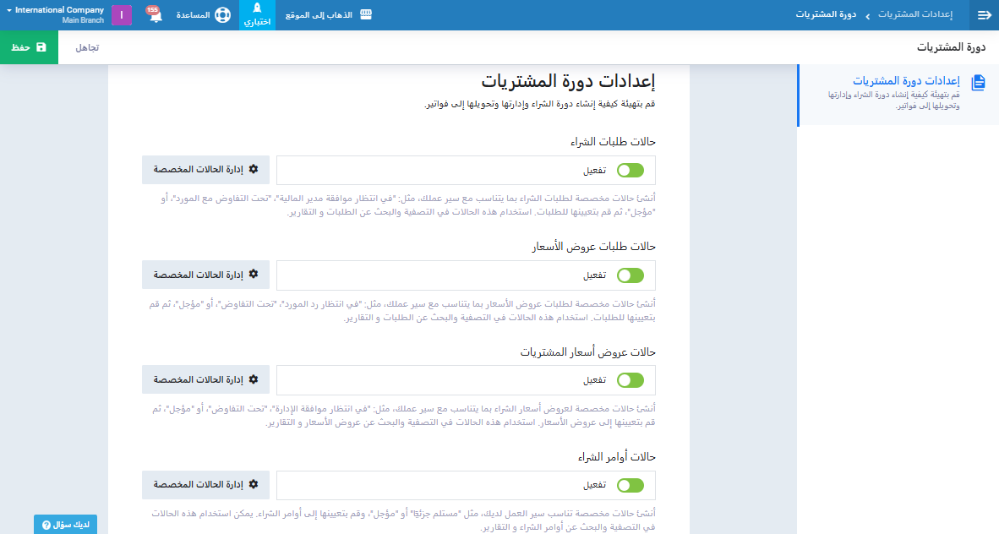
Task: Click the الذهاب إلى الموقع storefront icon
Action: (365, 15)
